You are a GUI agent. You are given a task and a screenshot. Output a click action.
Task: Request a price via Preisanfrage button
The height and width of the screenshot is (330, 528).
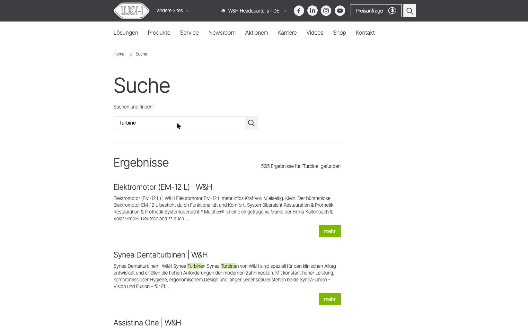376,11
